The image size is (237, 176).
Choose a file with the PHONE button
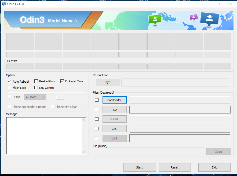point(114,119)
